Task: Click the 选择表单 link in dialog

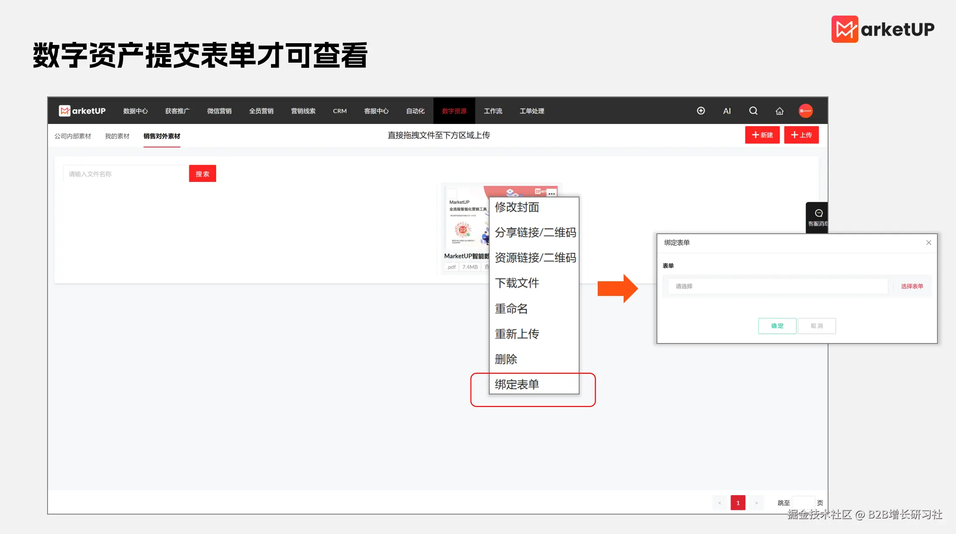Action: click(911, 286)
